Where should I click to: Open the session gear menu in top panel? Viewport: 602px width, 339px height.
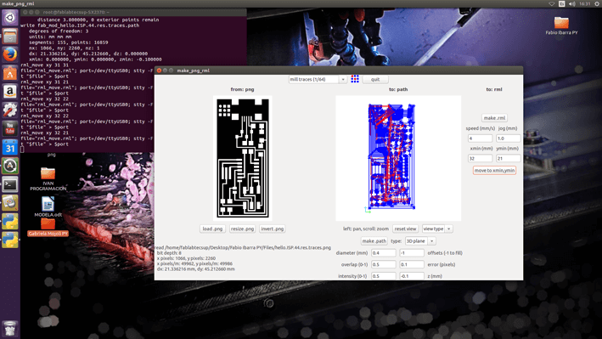coord(598,4)
